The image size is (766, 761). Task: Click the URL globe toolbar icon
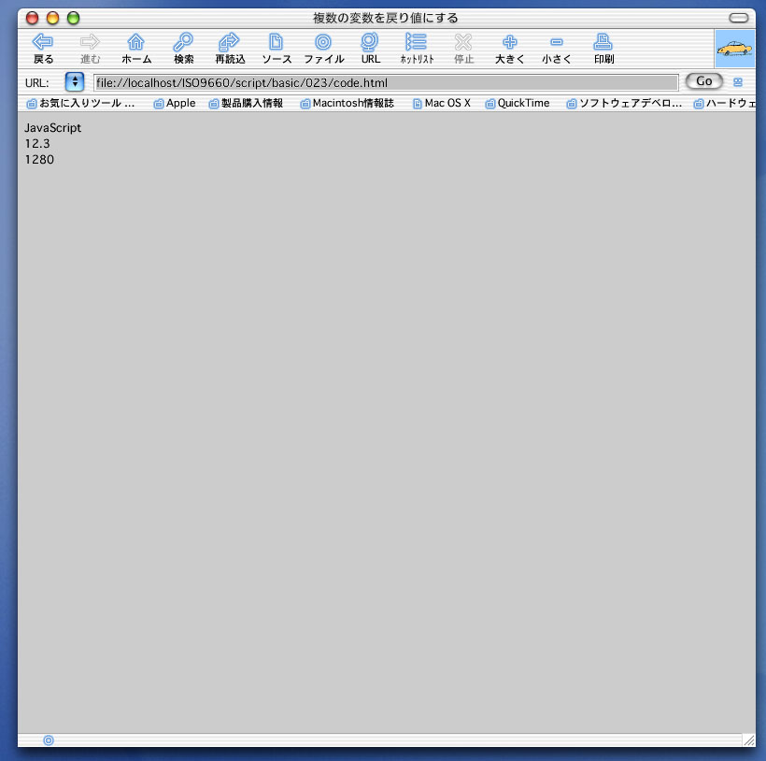pyautogui.click(x=370, y=48)
